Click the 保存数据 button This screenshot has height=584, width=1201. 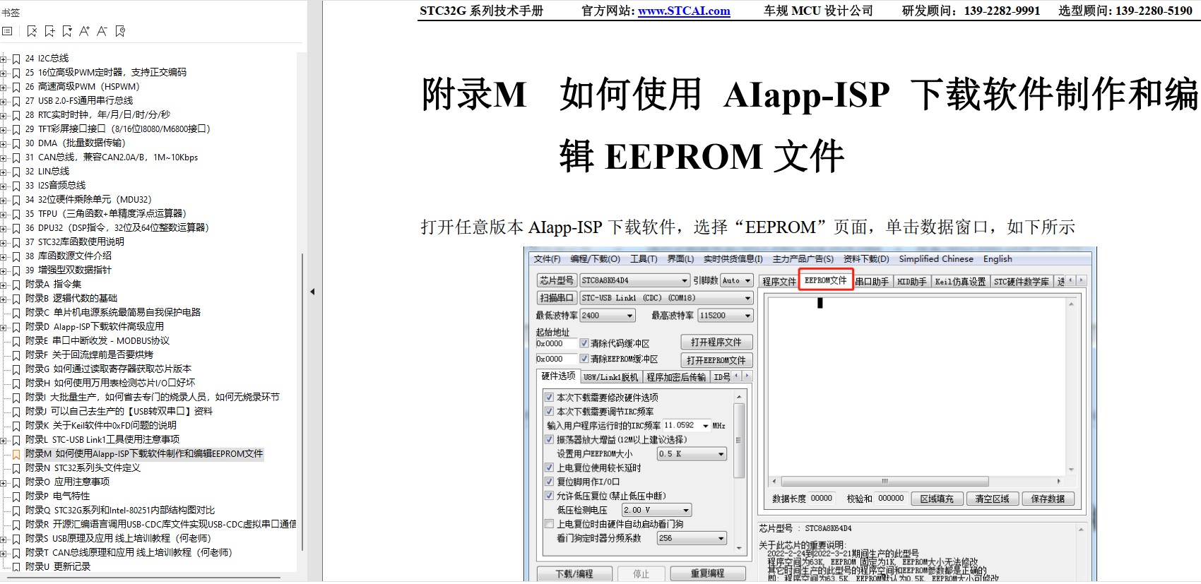[1048, 499]
